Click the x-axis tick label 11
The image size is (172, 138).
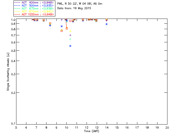point(77,127)
